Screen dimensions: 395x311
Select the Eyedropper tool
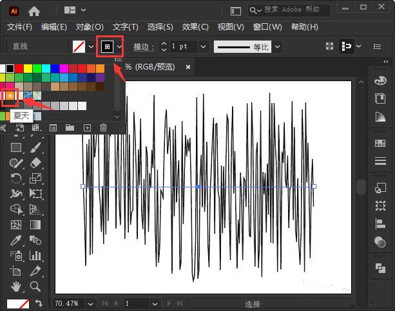(x=16, y=240)
